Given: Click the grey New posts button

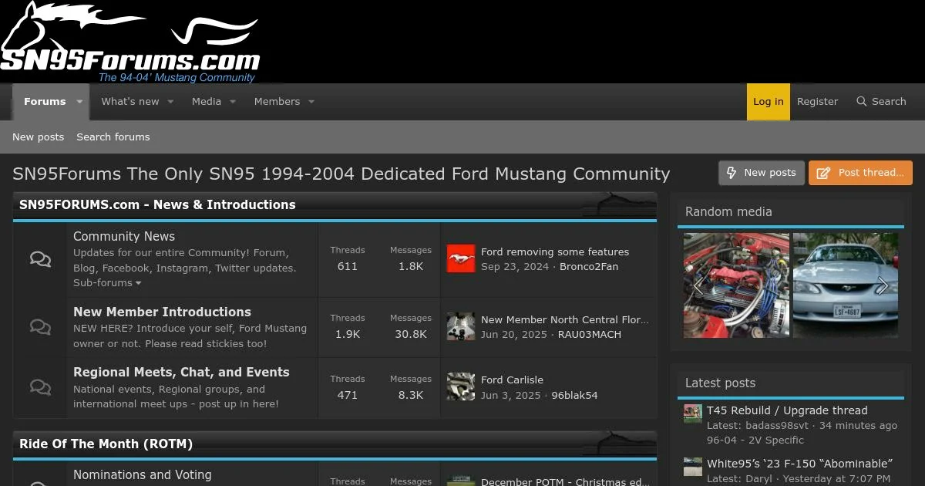Looking at the screenshot, I should 762,173.
